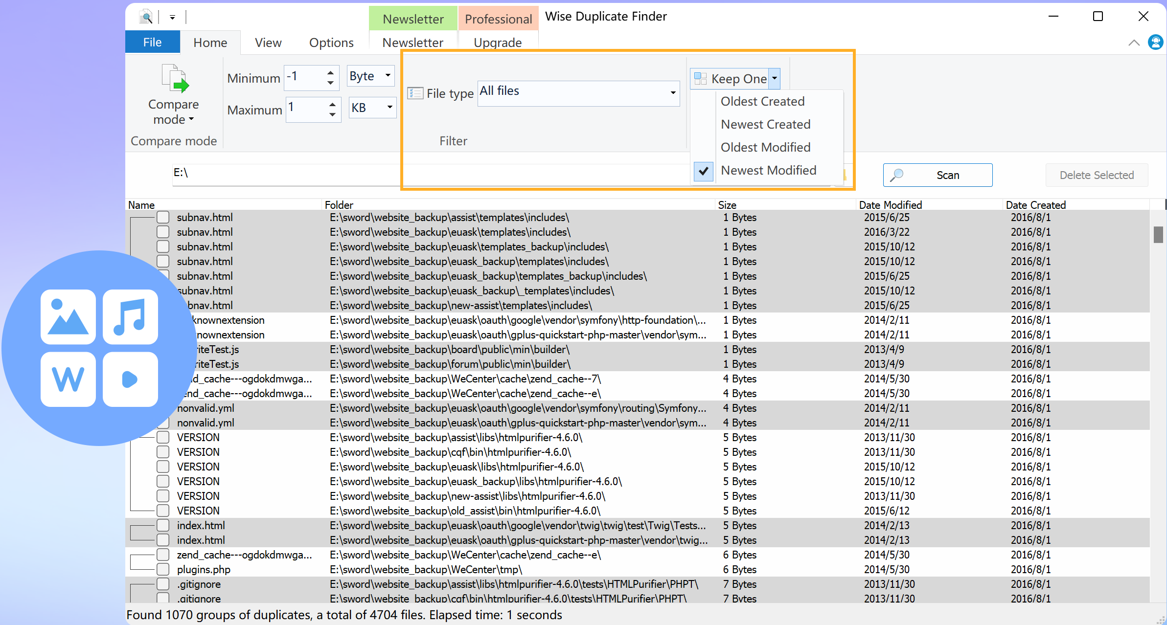This screenshot has height=625, width=1167.
Task: Click the Keep One grid icon
Action: point(700,78)
